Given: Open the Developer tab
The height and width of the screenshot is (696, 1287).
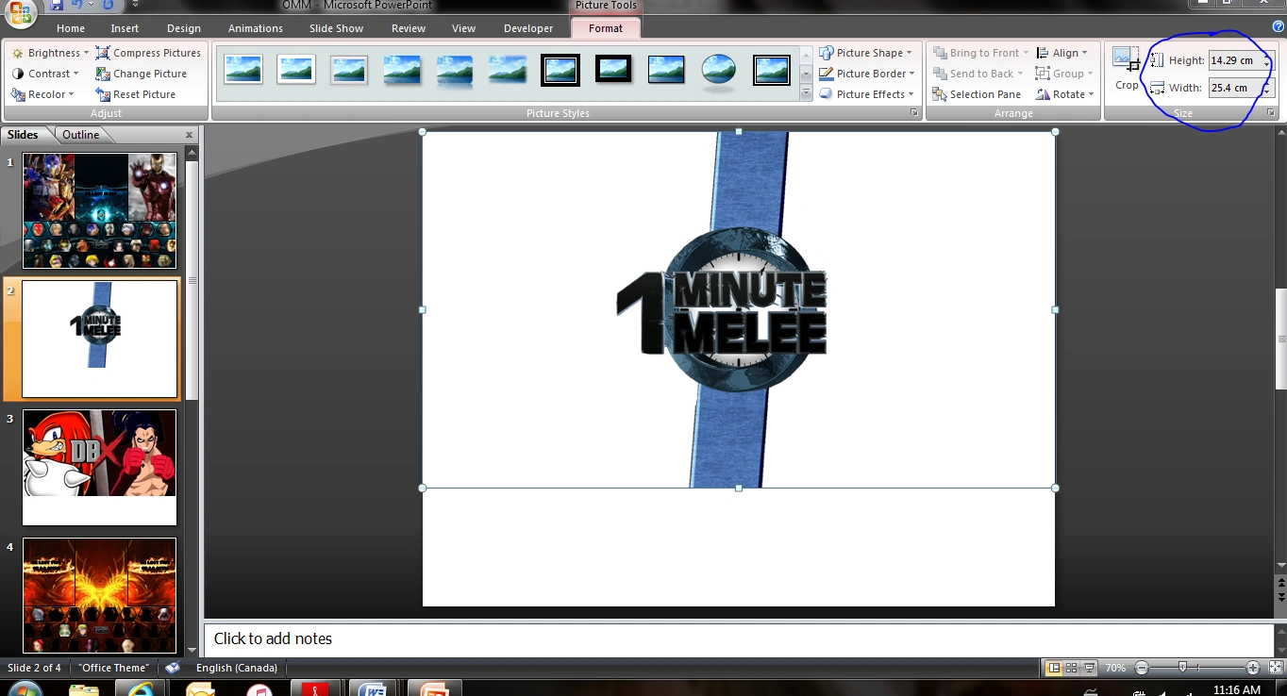Looking at the screenshot, I should tap(528, 28).
